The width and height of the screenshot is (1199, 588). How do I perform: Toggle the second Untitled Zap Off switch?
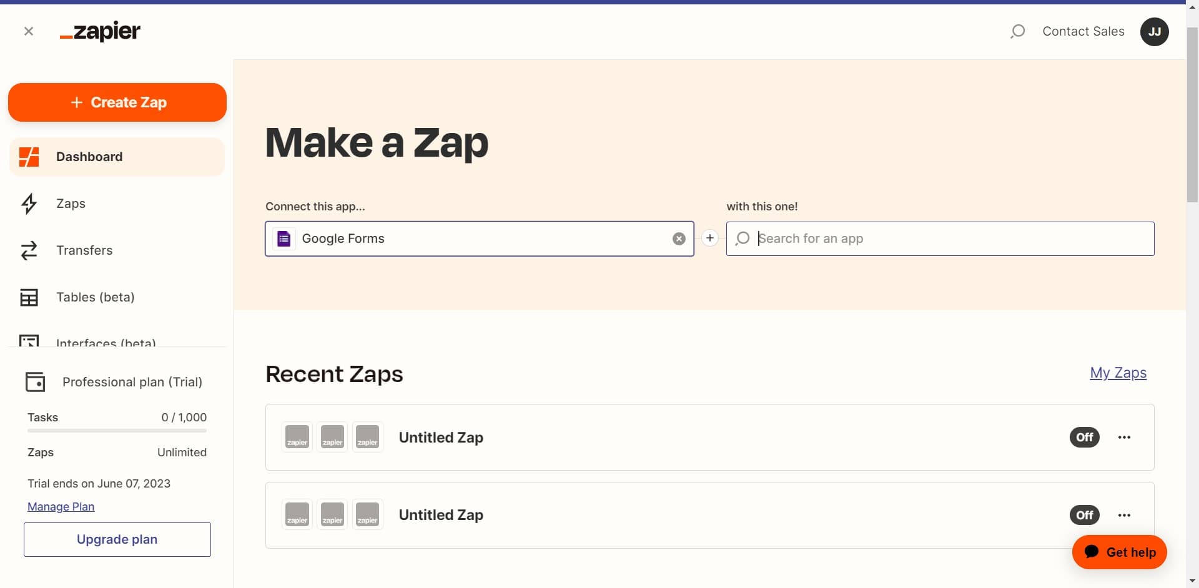click(1084, 515)
